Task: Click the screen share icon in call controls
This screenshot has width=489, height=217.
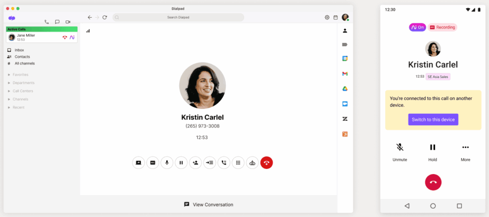Action: coord(138,163)
